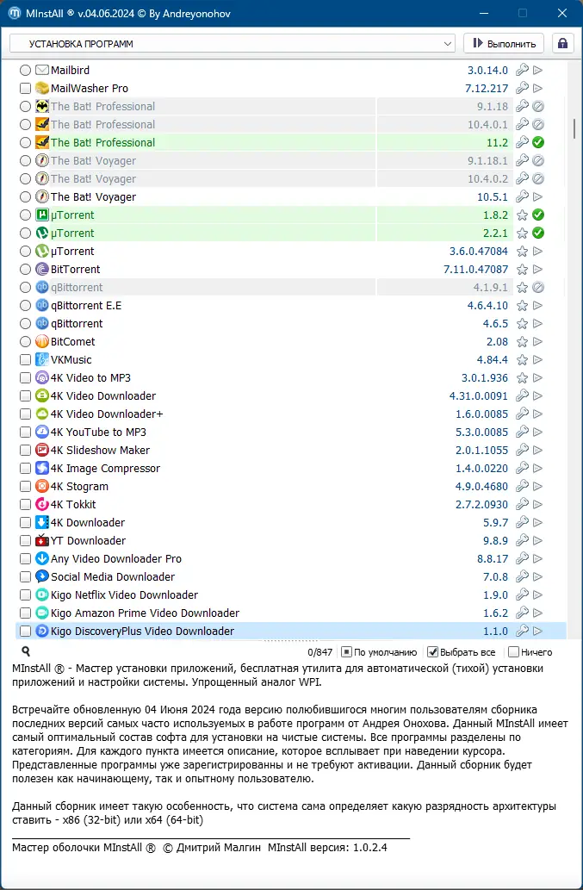Click VKMusic app icon

click(x=41, y=360)
